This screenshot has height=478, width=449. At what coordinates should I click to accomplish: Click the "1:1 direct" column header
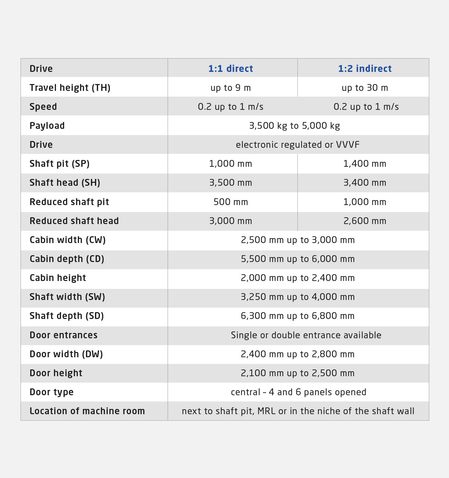230,68
